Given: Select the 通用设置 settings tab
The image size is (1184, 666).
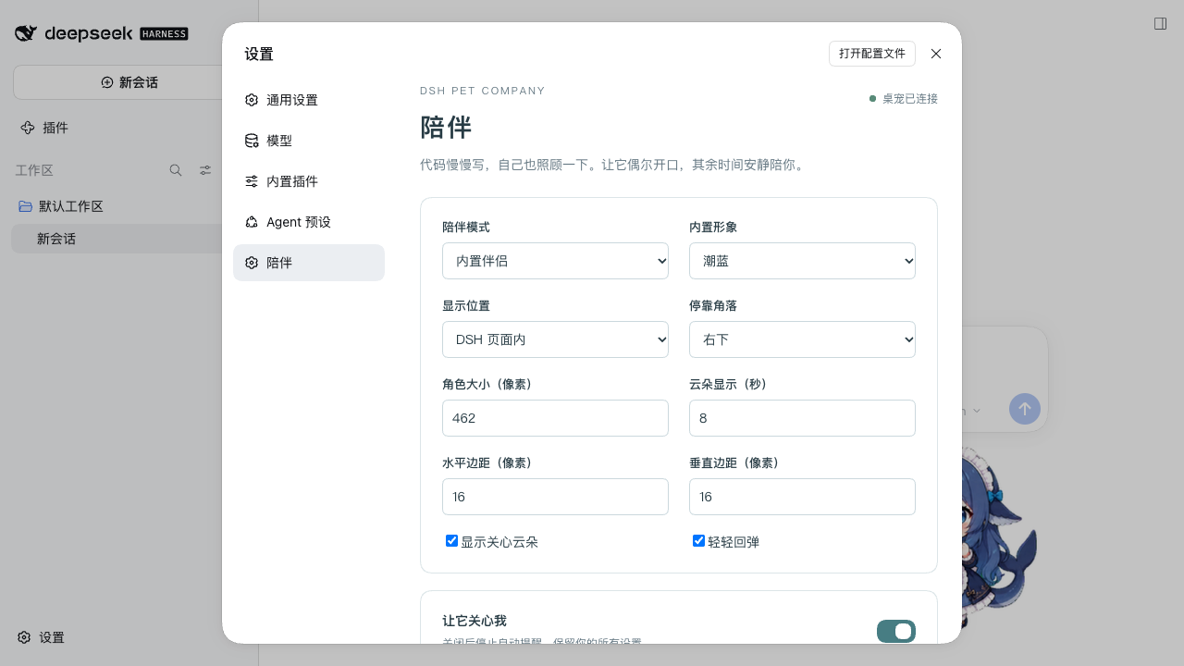Looking at the screenshot, I should click(x=309, y=100).
